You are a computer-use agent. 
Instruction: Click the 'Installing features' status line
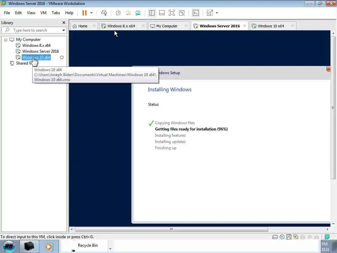[x=170, y=135]
